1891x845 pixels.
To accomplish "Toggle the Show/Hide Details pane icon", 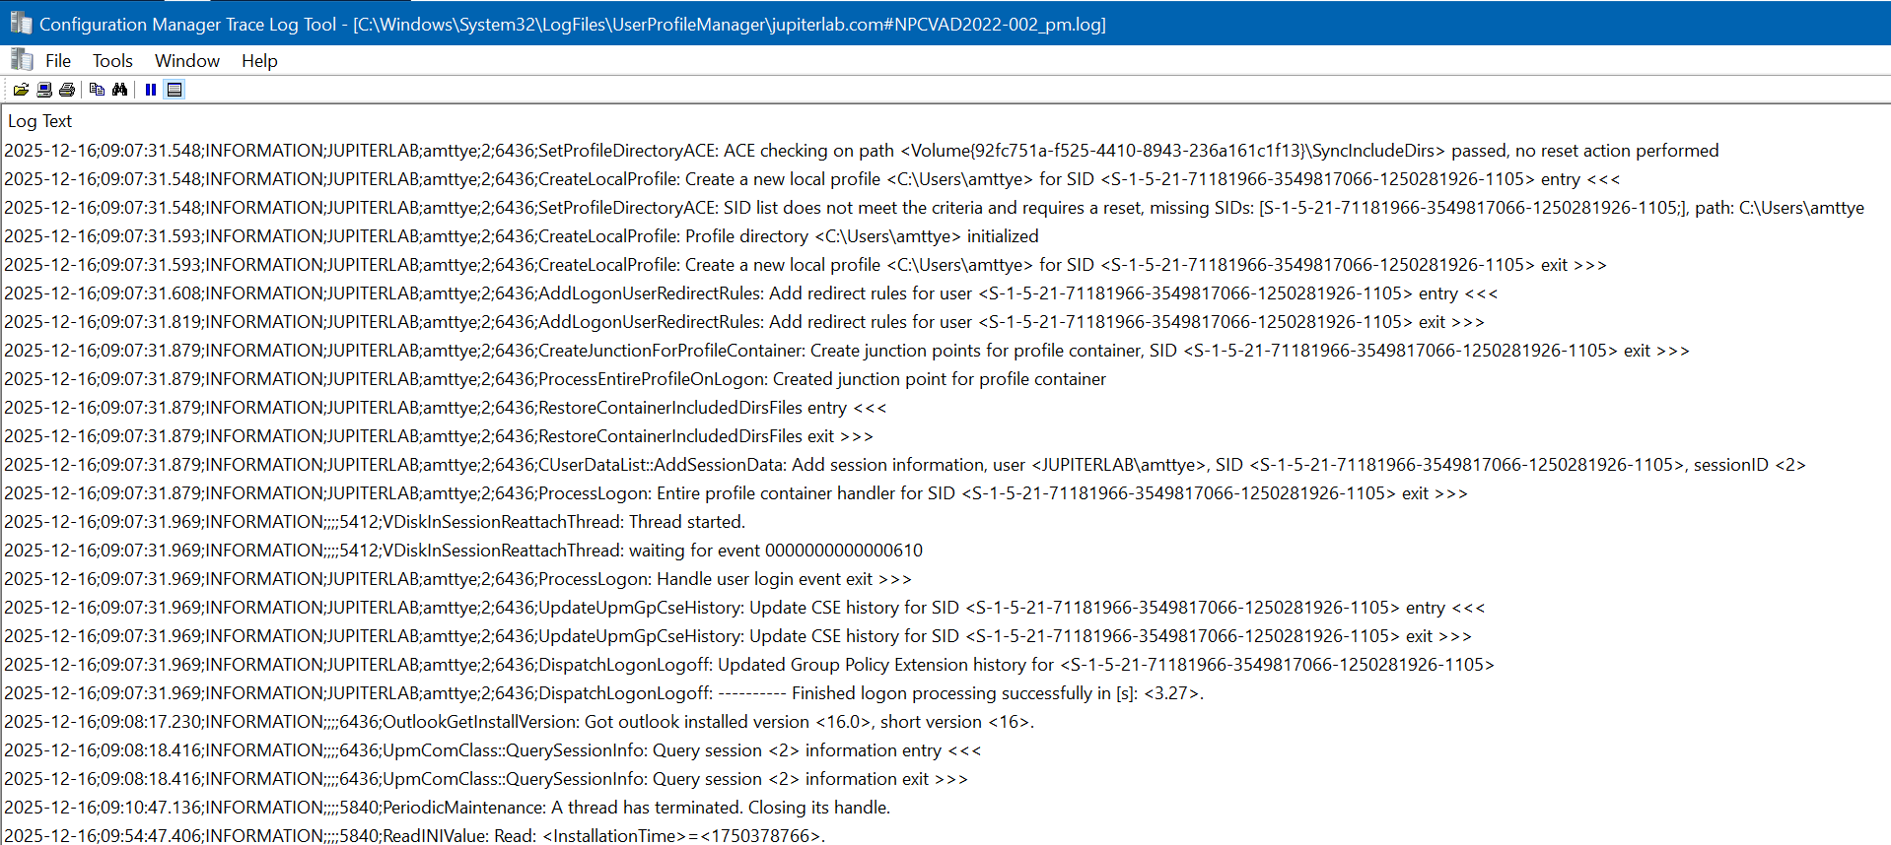I will click(175, 90).
